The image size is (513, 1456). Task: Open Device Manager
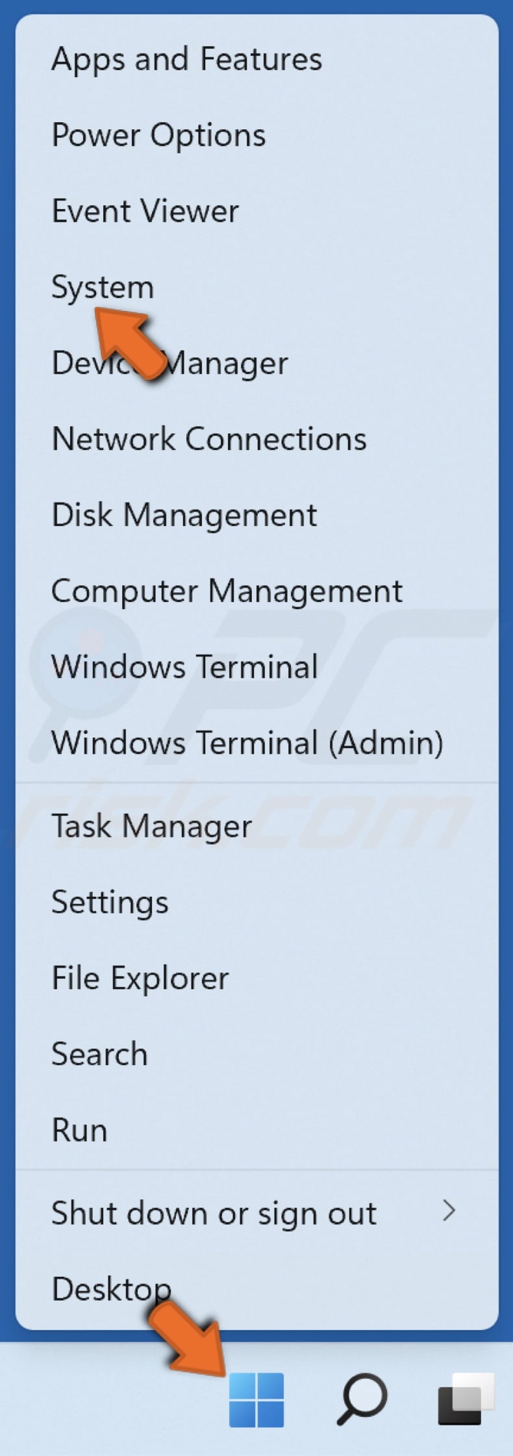click(169, 362)
